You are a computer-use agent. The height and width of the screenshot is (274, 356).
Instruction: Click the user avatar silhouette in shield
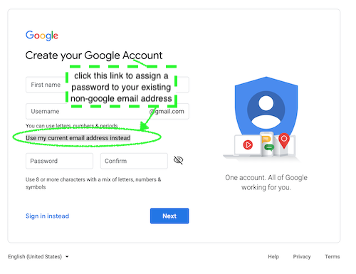[x=266, y=110]
